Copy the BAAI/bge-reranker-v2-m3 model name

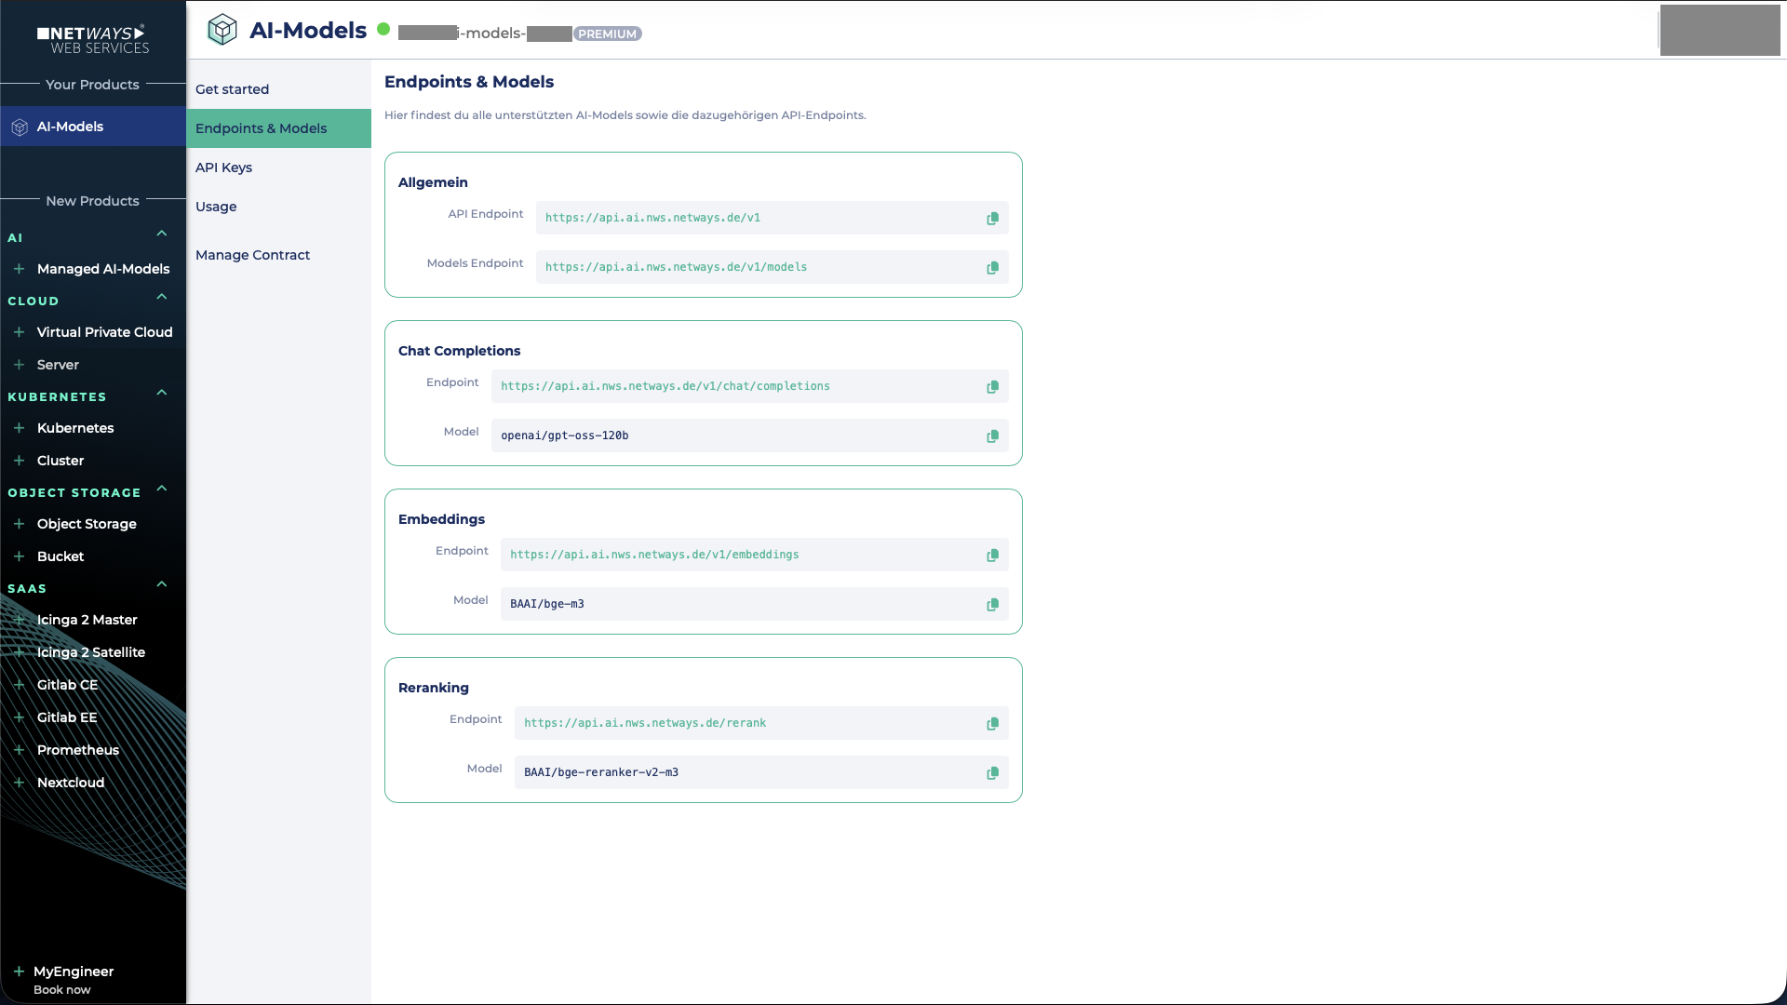[x=992, y=772]
